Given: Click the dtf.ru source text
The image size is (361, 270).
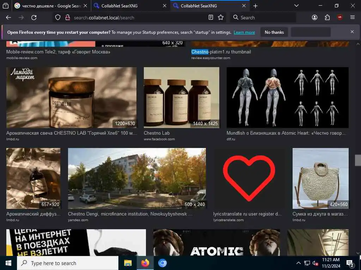Looking at the screenshot, I should pos(231,139).
